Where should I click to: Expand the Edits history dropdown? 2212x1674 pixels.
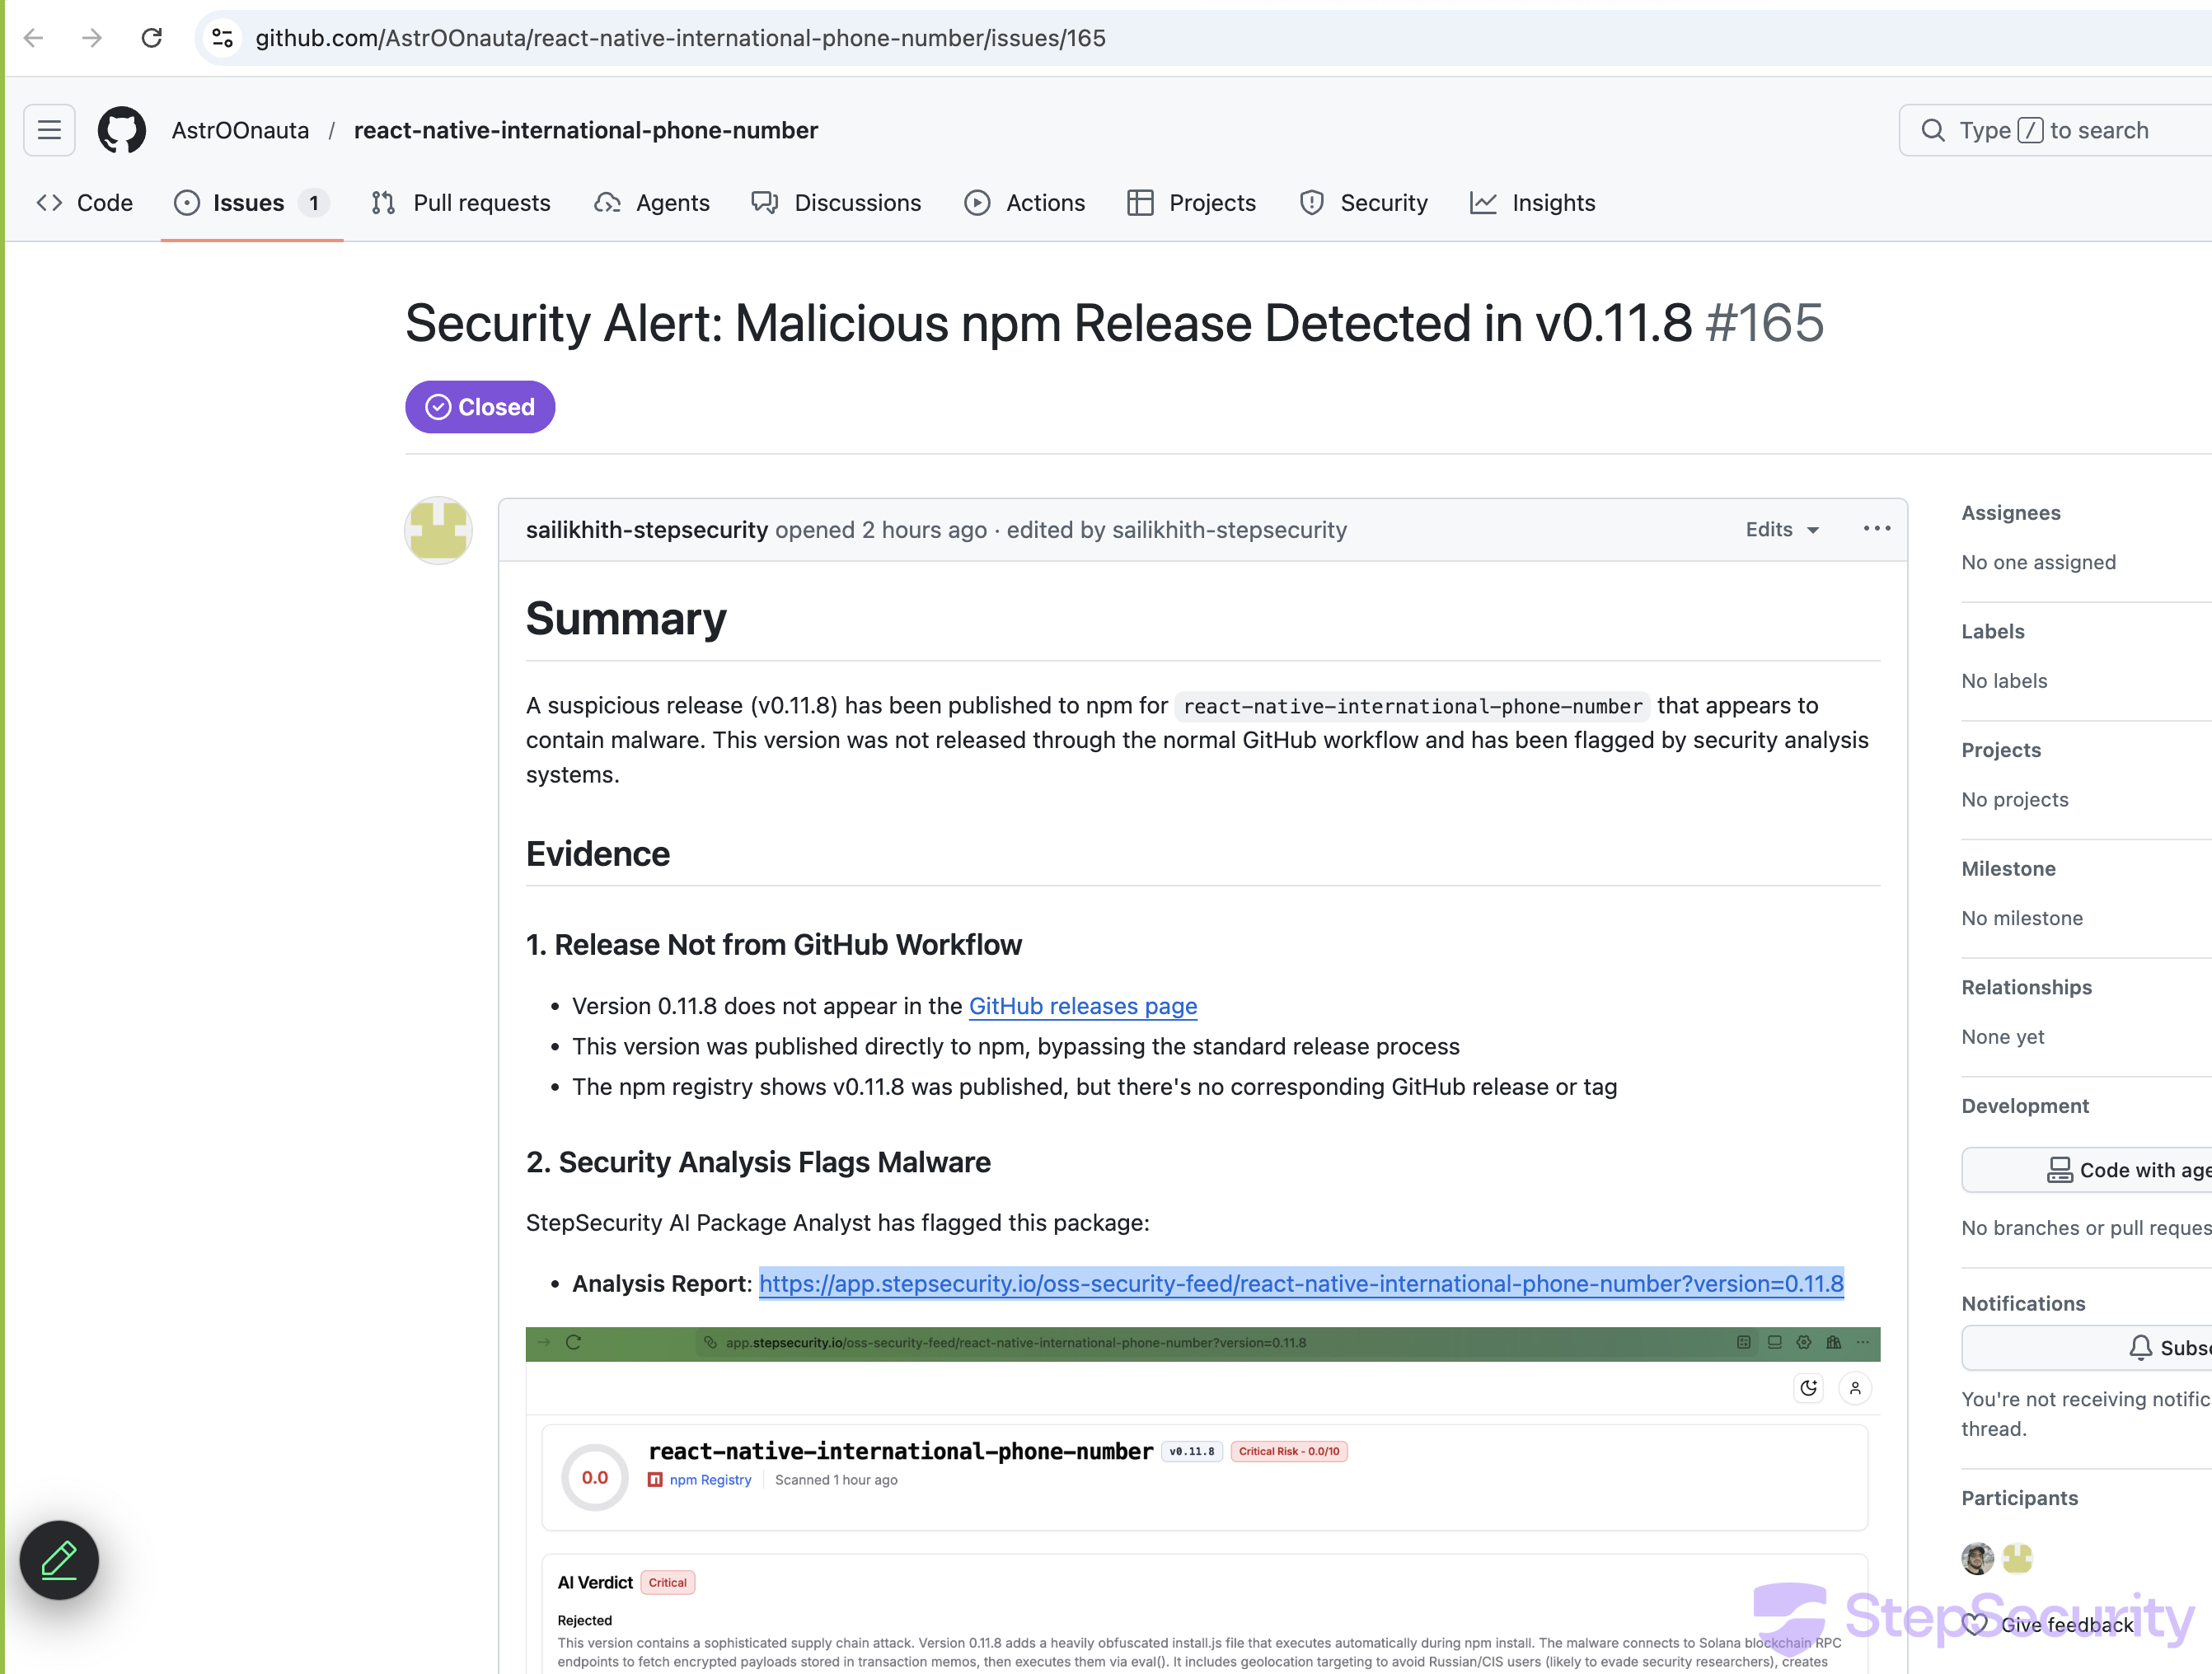(x=1782, y=530)
